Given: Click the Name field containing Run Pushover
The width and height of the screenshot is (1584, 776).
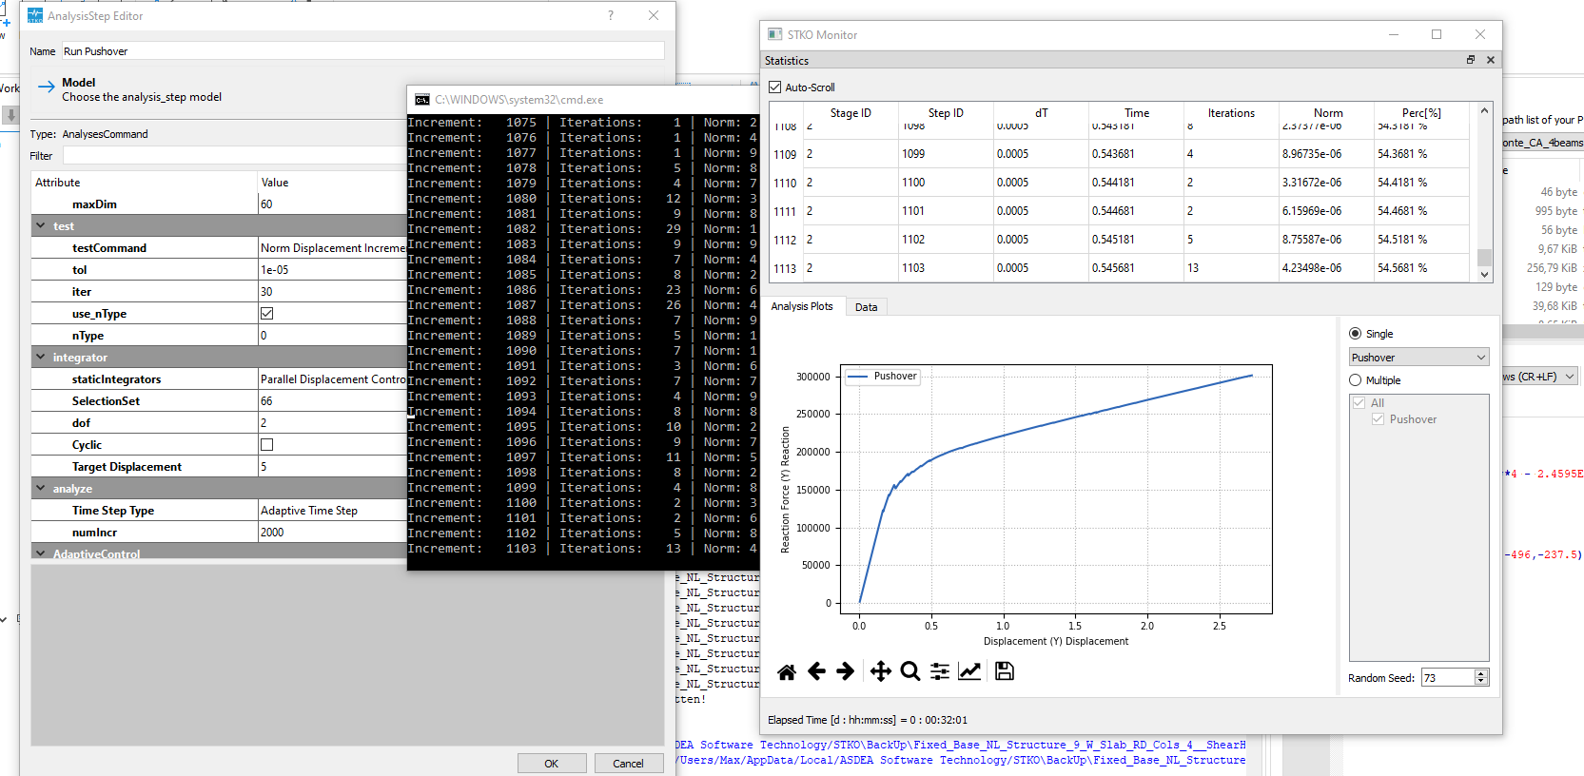Looking at the screenshot, I should [363, 51].
